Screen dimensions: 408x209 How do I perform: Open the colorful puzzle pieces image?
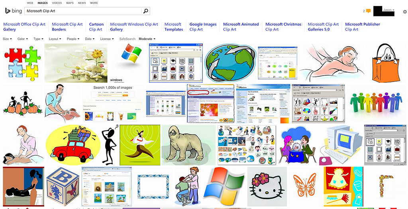(22, 63)
